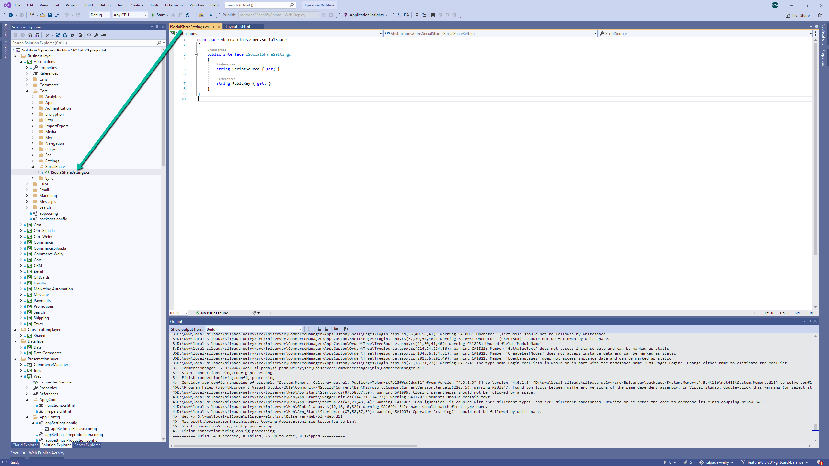Open Solution Explorer Properties wrench icon
829x466 pixels.
96,35
